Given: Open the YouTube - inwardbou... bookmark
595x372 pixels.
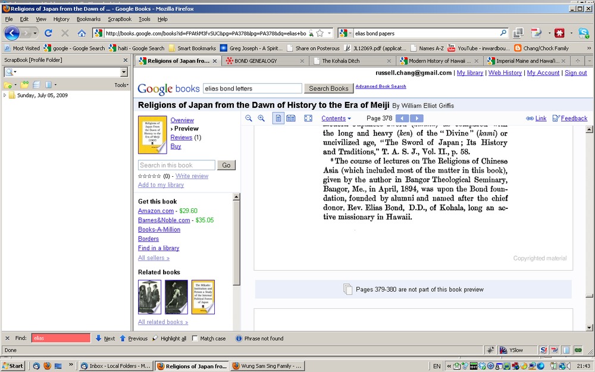Looking at the screenshot, I should [x=479, y=48].
